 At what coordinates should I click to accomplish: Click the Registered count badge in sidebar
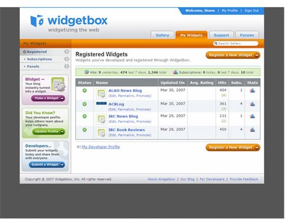click(66, 52)
